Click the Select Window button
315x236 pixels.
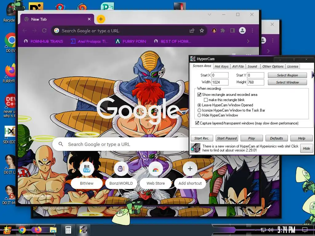(x=287, y=82)
